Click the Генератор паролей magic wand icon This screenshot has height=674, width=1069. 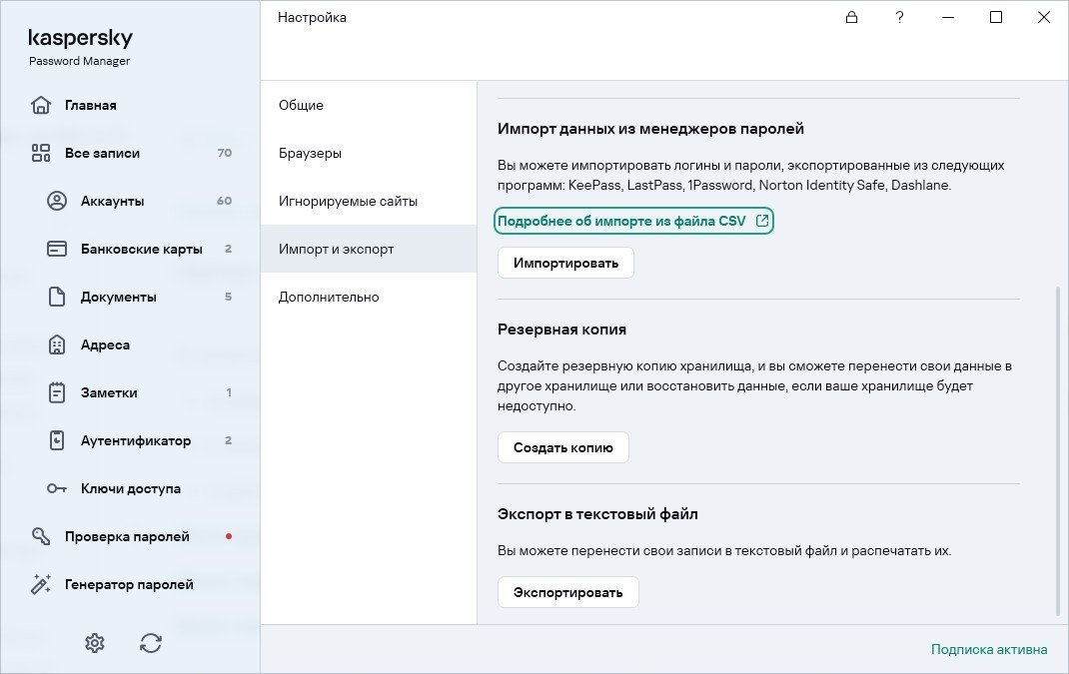[x=41, y=584]
